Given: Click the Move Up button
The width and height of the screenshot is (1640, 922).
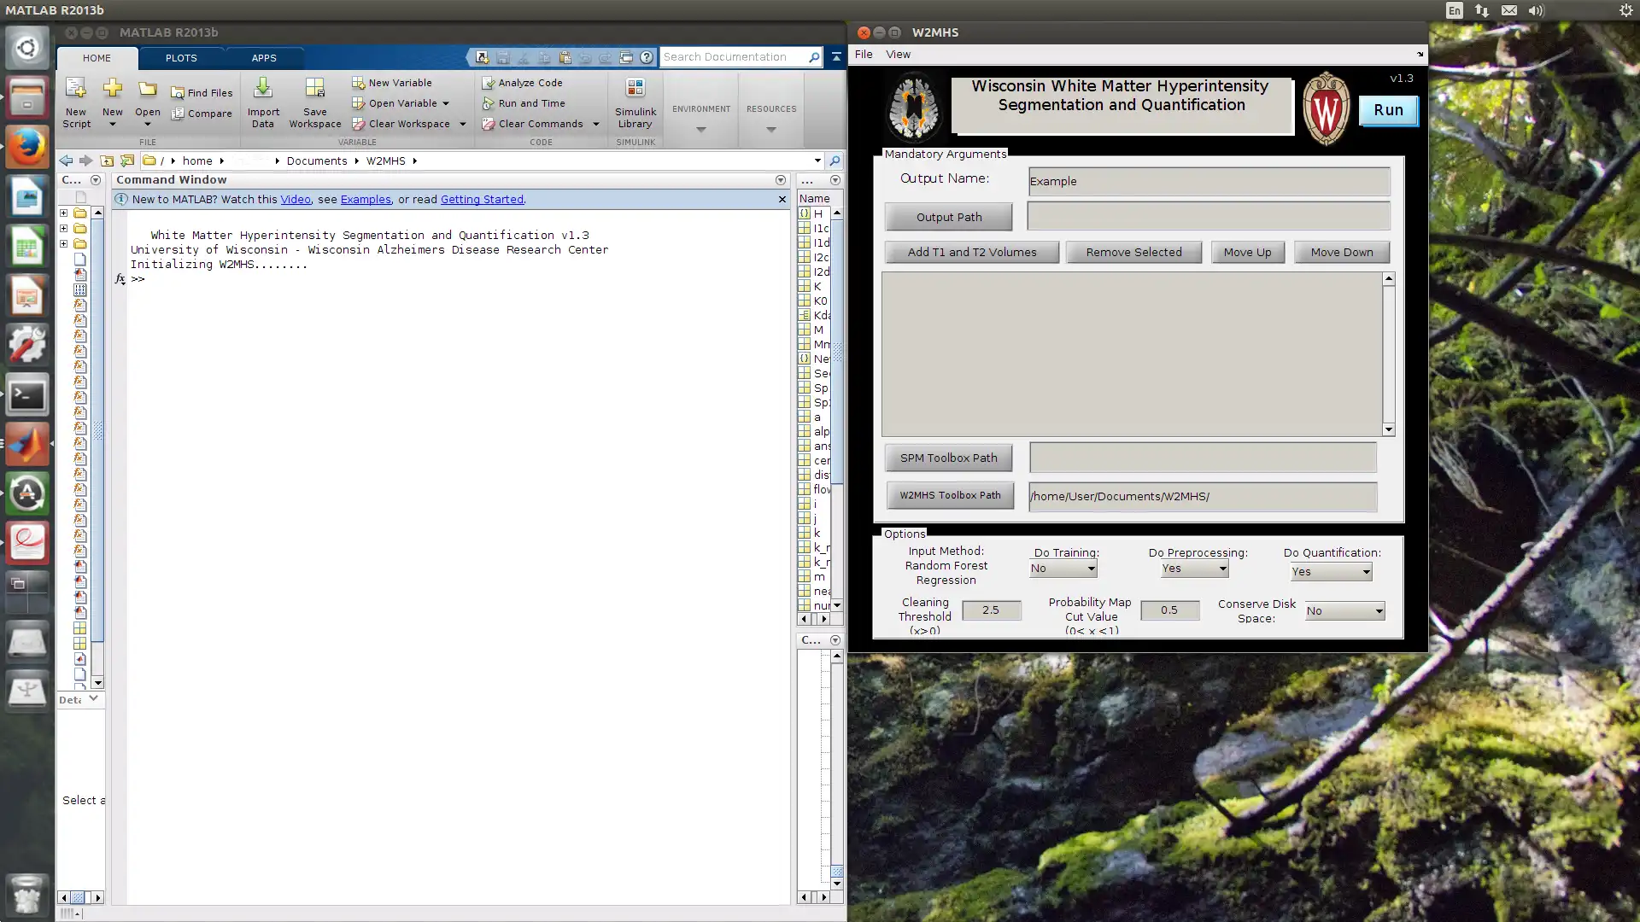Looking at the screenshot, I should 1247,251.
